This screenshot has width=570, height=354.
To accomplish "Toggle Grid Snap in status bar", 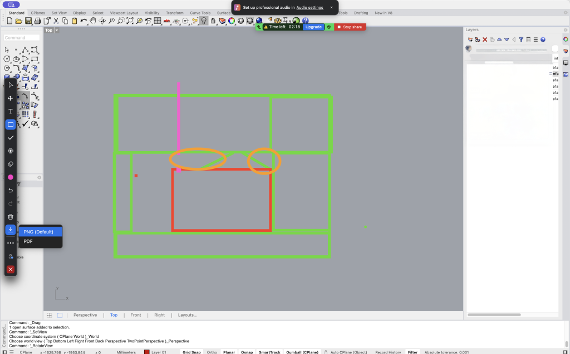I will pyautogui.click(x=192, y=352).
